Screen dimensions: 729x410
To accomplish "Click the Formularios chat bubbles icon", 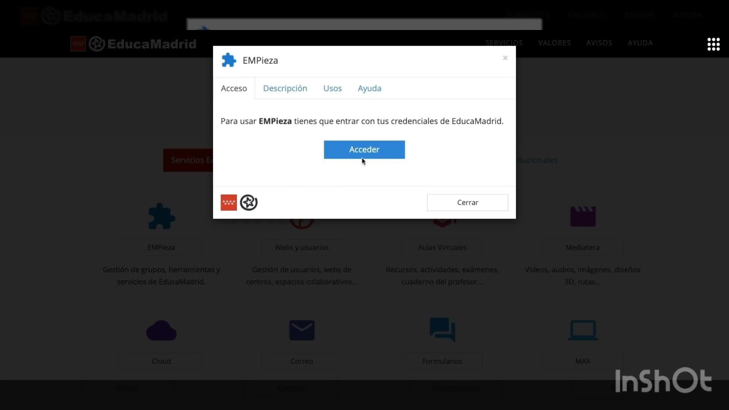I will pos(442,330).
